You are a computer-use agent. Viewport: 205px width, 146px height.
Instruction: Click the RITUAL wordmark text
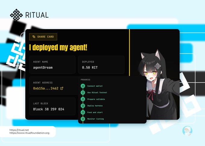[x=37, y=15]
